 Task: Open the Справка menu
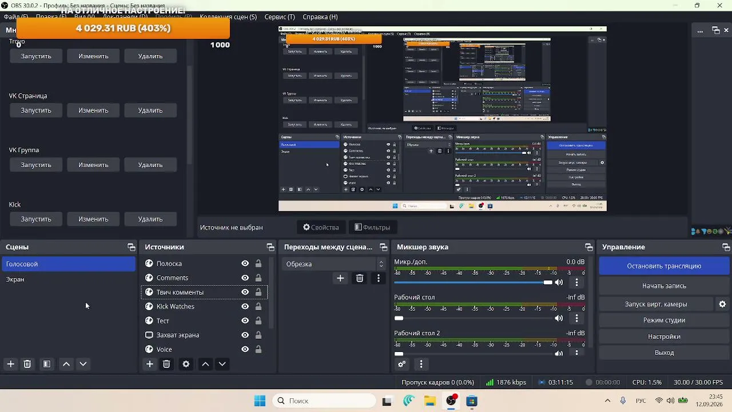coord(320,17)
